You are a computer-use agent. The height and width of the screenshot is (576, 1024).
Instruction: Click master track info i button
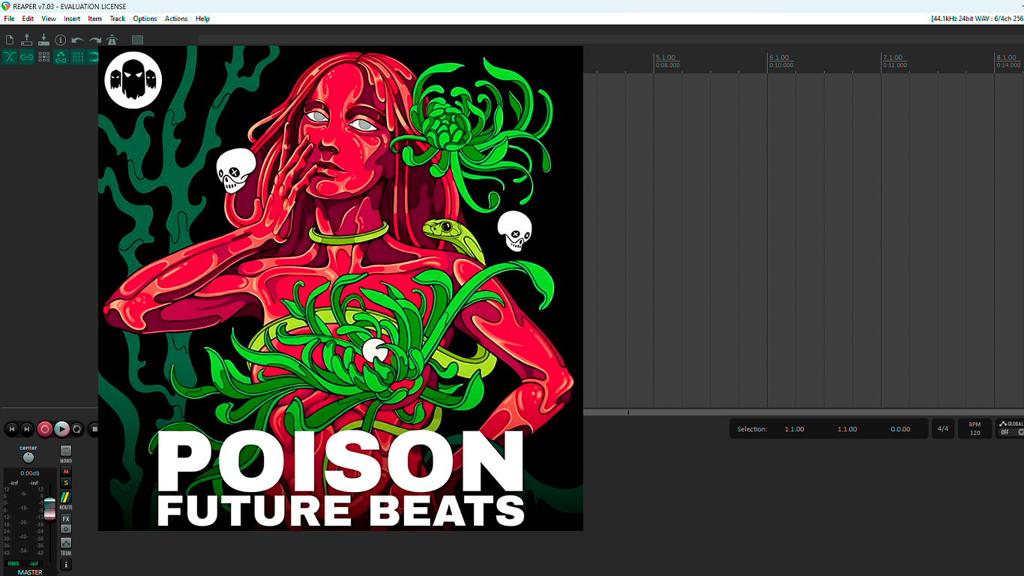point(66,564)
